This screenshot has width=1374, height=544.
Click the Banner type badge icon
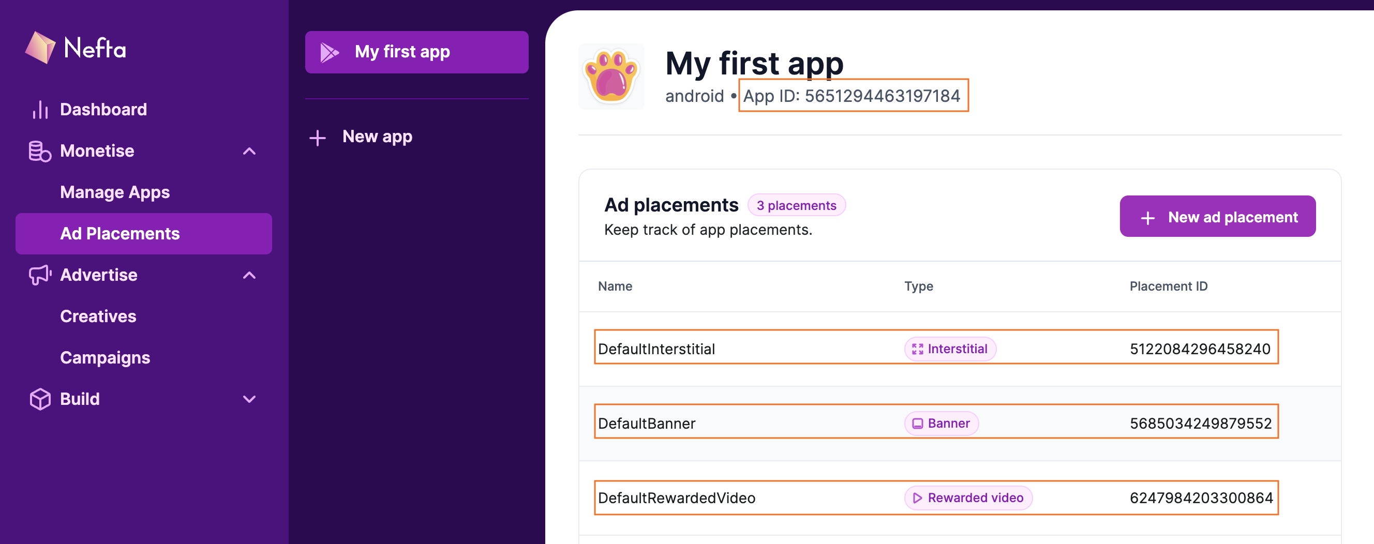(x=917, y=424)
